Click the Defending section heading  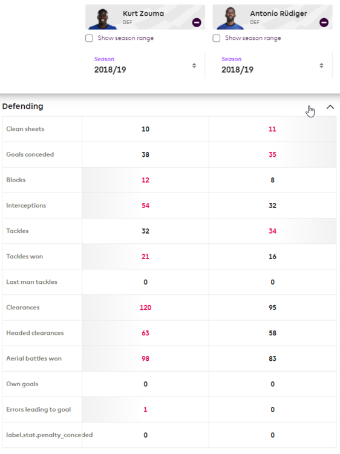coord(22,107)
